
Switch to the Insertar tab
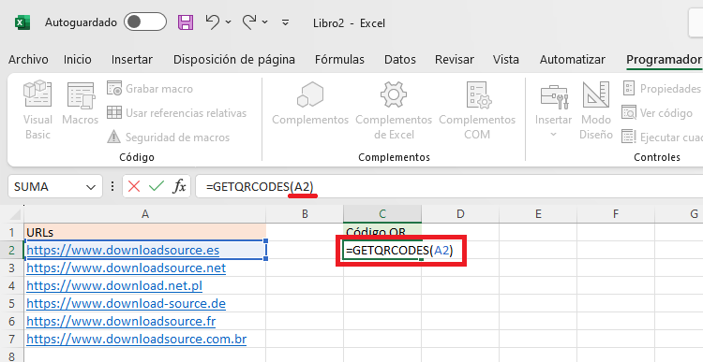tap(132, 60)
